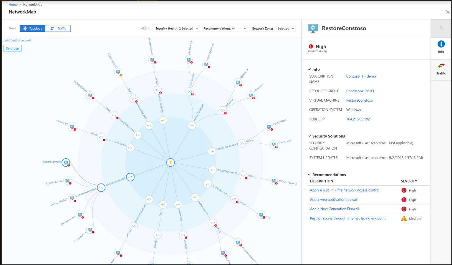Click the Re-group button
Viewport: 452px width, 265px height.
point(12,48)
